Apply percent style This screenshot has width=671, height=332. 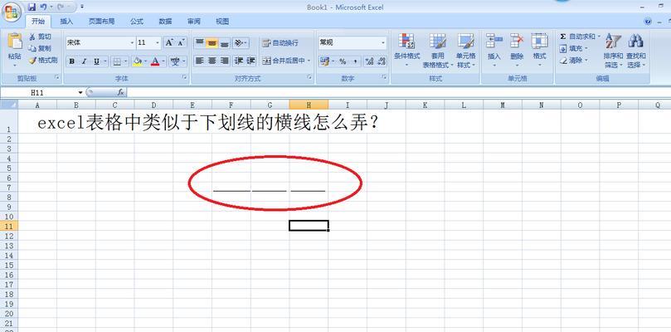(x=343, y=61)
